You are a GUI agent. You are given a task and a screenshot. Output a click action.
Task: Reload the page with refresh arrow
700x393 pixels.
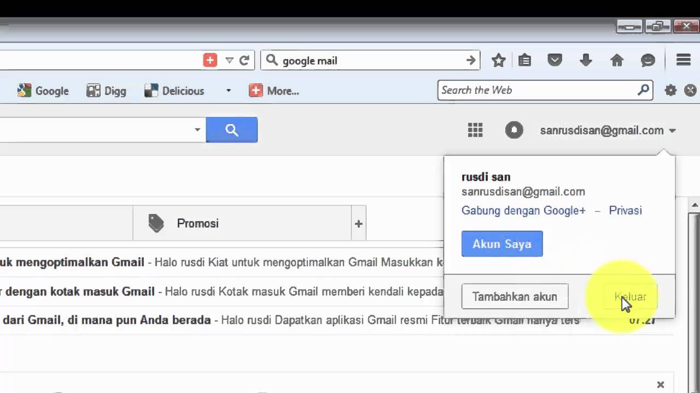[x=244, y=61]
